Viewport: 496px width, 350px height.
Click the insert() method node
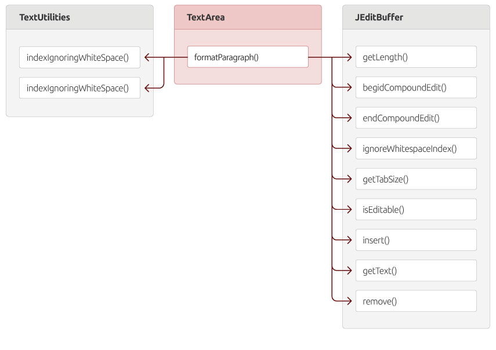[416, 240]
